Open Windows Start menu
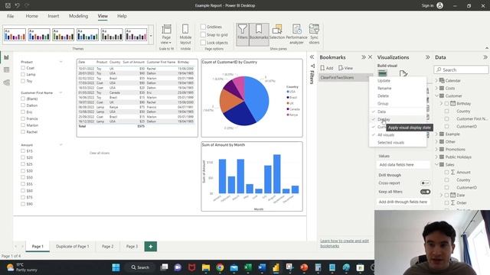This screenshot has width=490, height=275. 116,267
